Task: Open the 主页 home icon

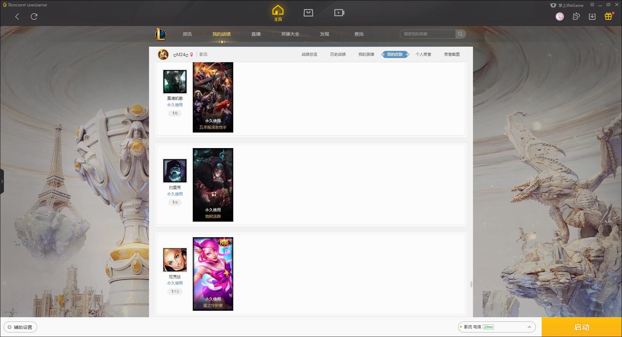Action: click(x=278, y=13)
